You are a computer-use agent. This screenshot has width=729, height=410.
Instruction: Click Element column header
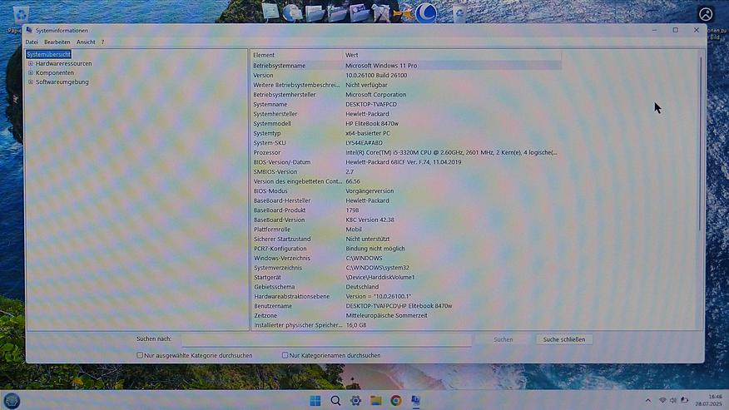296,56
